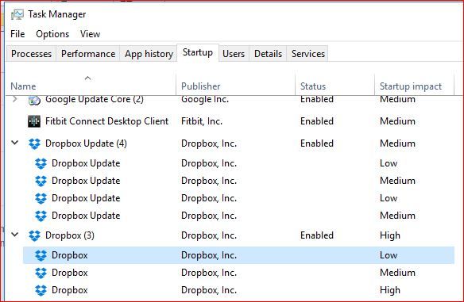Screen dimensions: 464x302
Task: Click the Task Manager title bar icon
Action: pyautogui.click(x=17, y=14)
